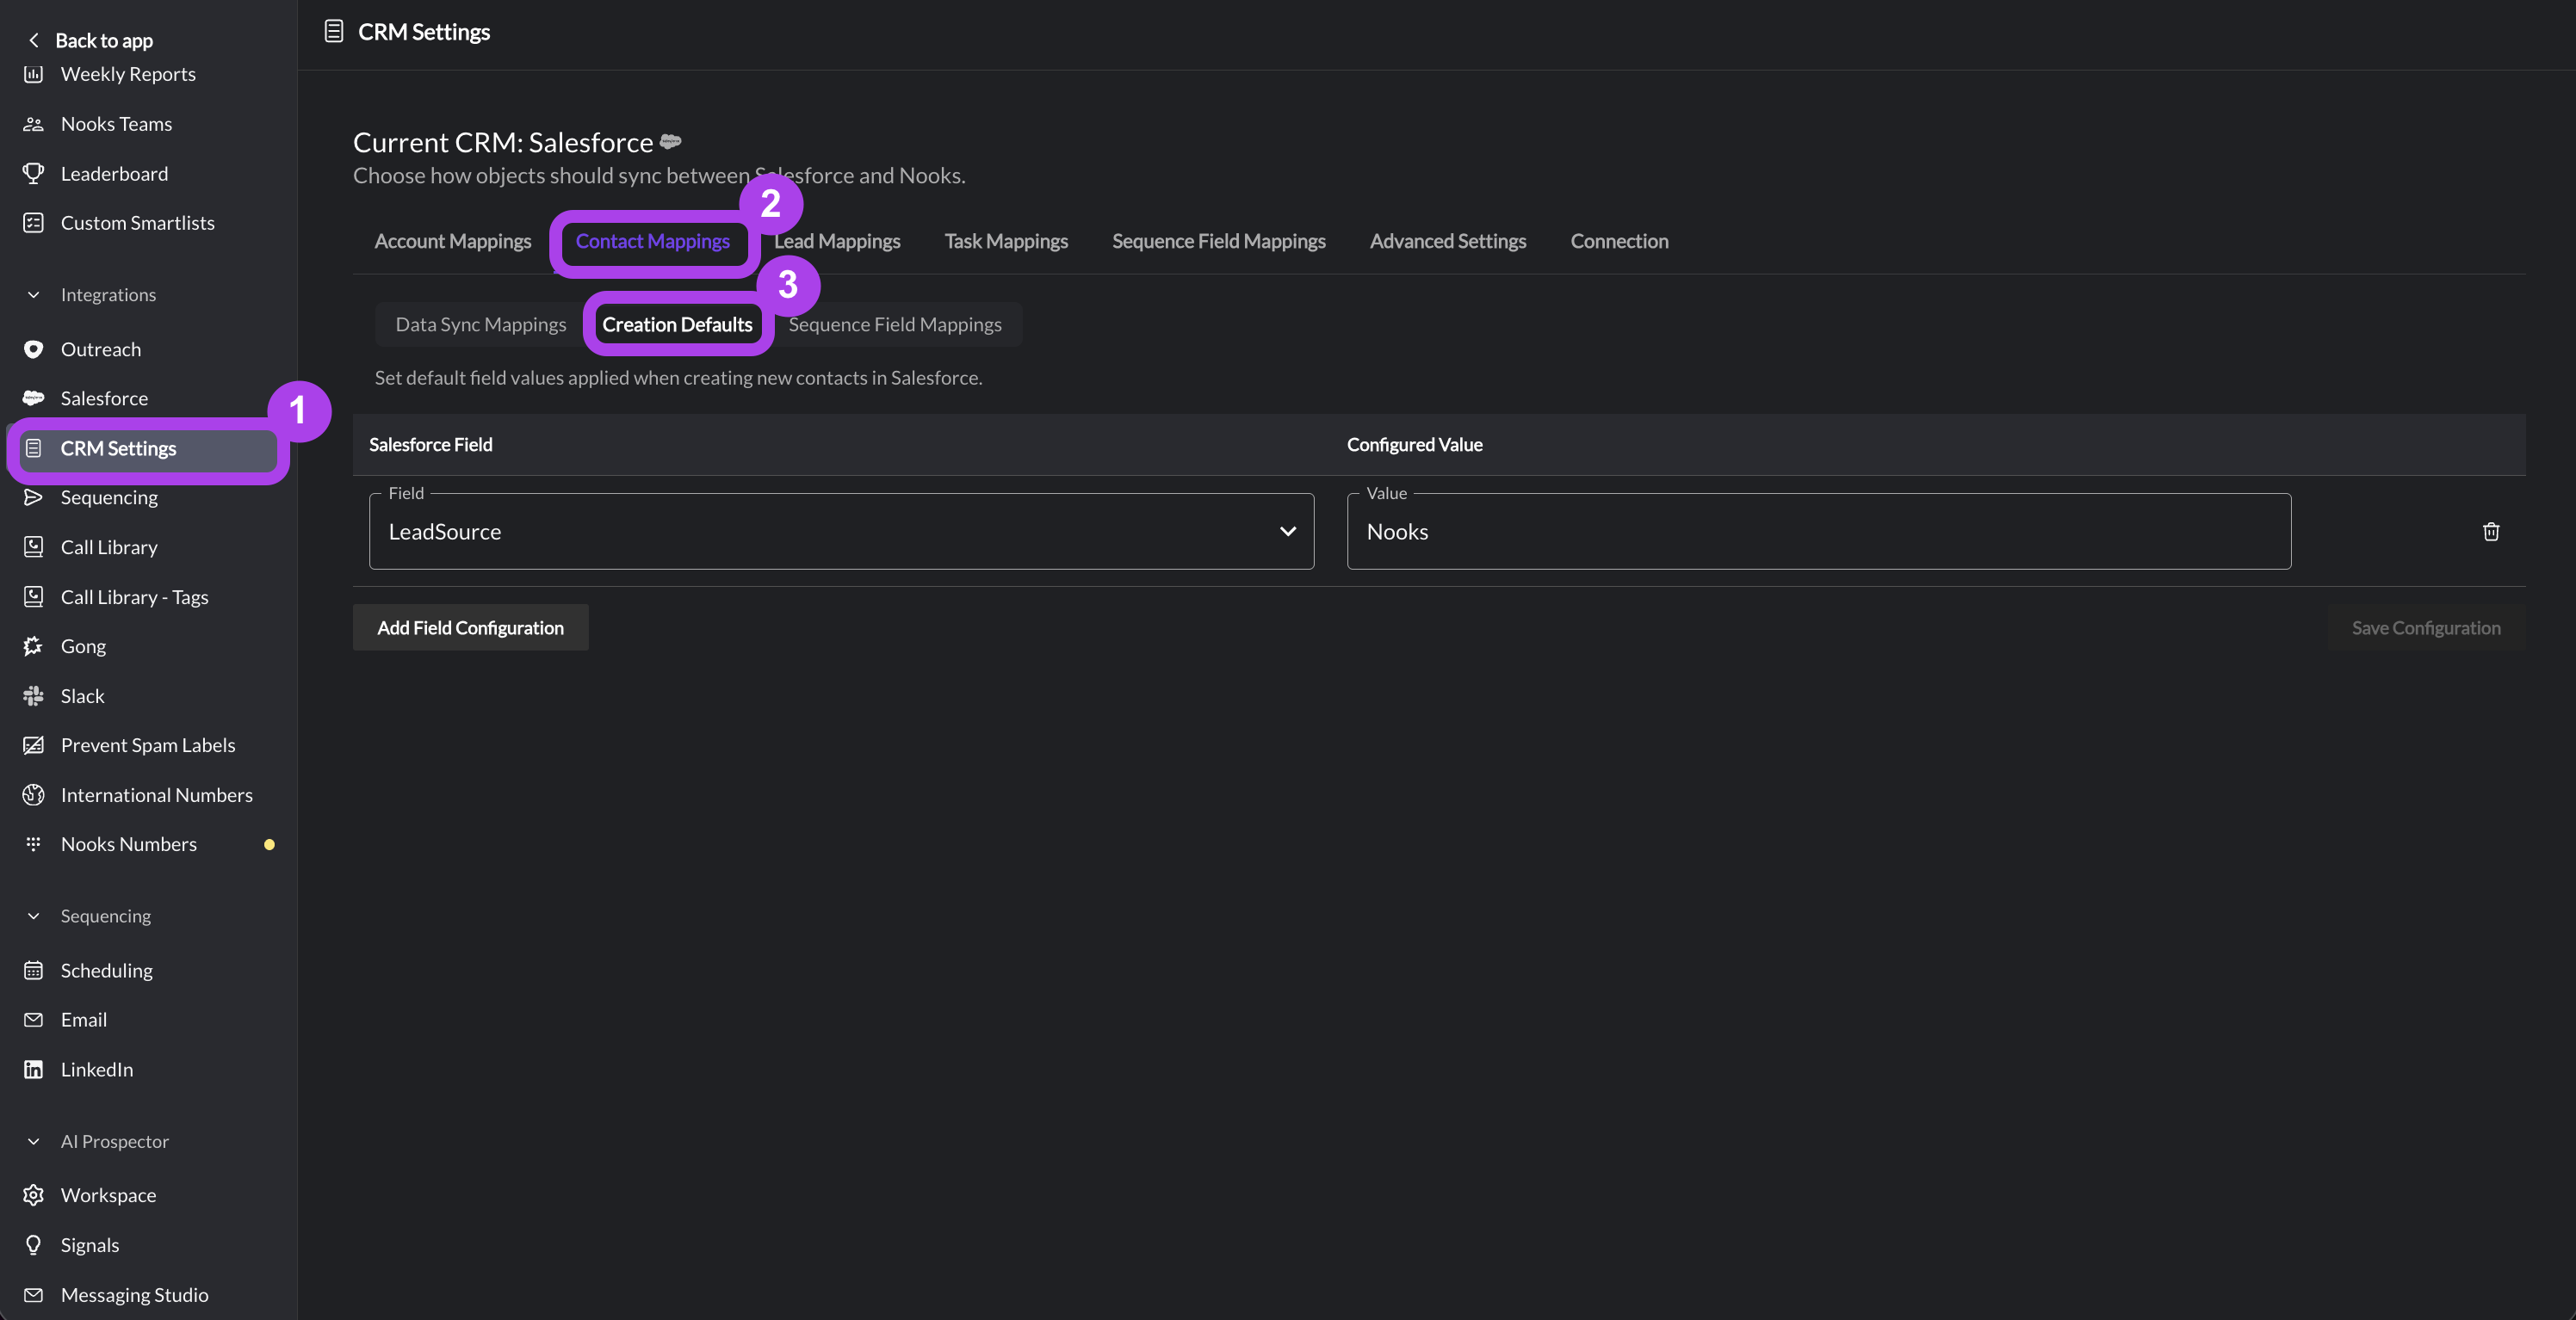Switch to the Lead Mappings tab
Screen dimensions: 2576x1320
(x=837, y=241)
